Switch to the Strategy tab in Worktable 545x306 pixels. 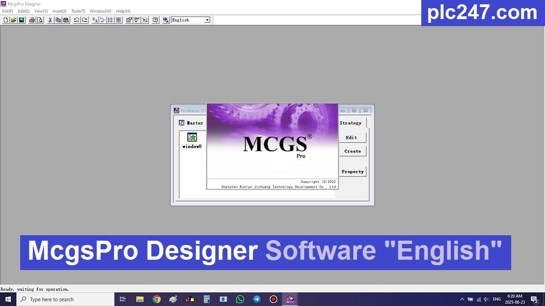(350, 123)
